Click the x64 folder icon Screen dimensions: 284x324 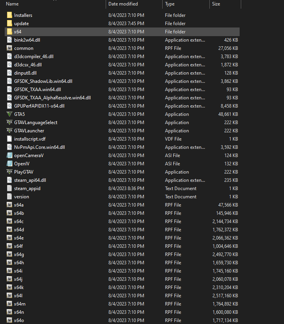coord(9,32)
